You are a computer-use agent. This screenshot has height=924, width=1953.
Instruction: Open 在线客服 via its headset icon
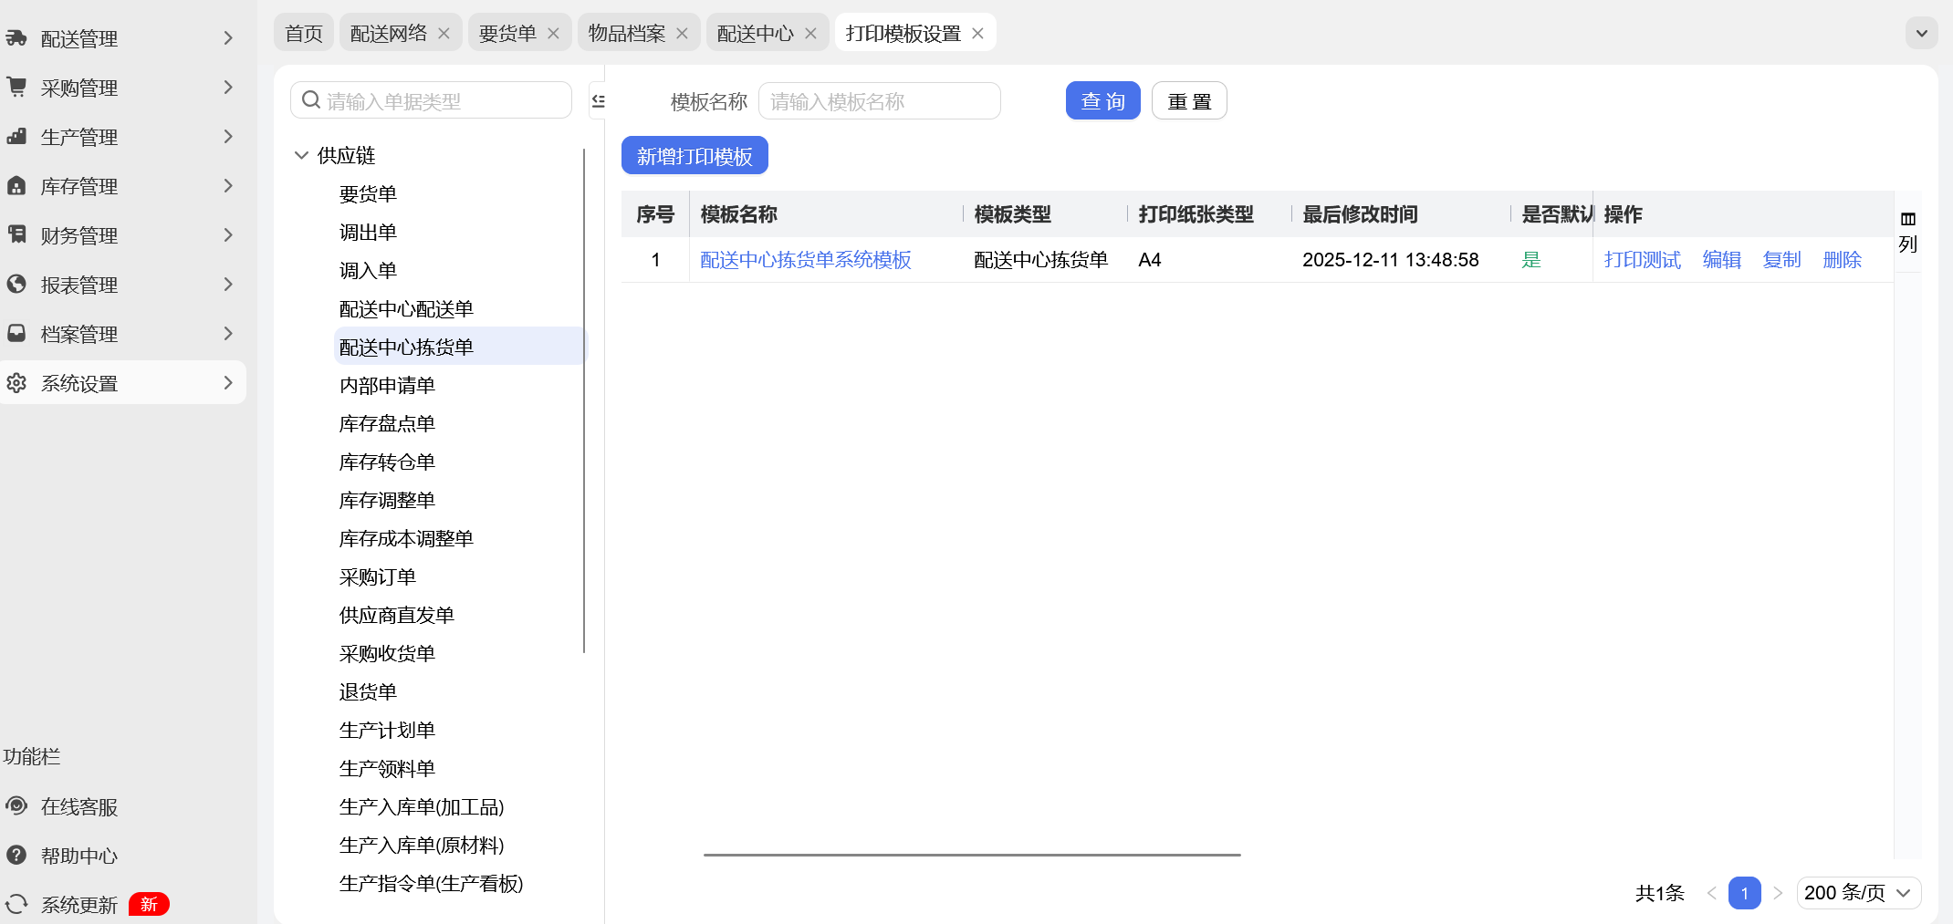(x=16, y=806)
